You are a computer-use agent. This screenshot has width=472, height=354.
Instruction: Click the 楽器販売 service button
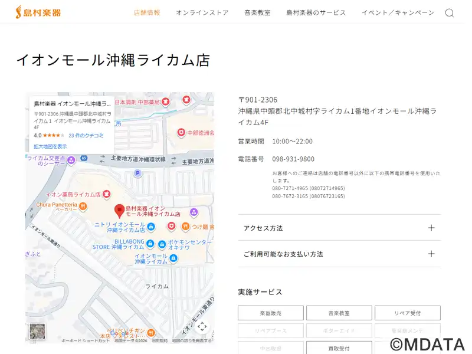coord(271,313)
